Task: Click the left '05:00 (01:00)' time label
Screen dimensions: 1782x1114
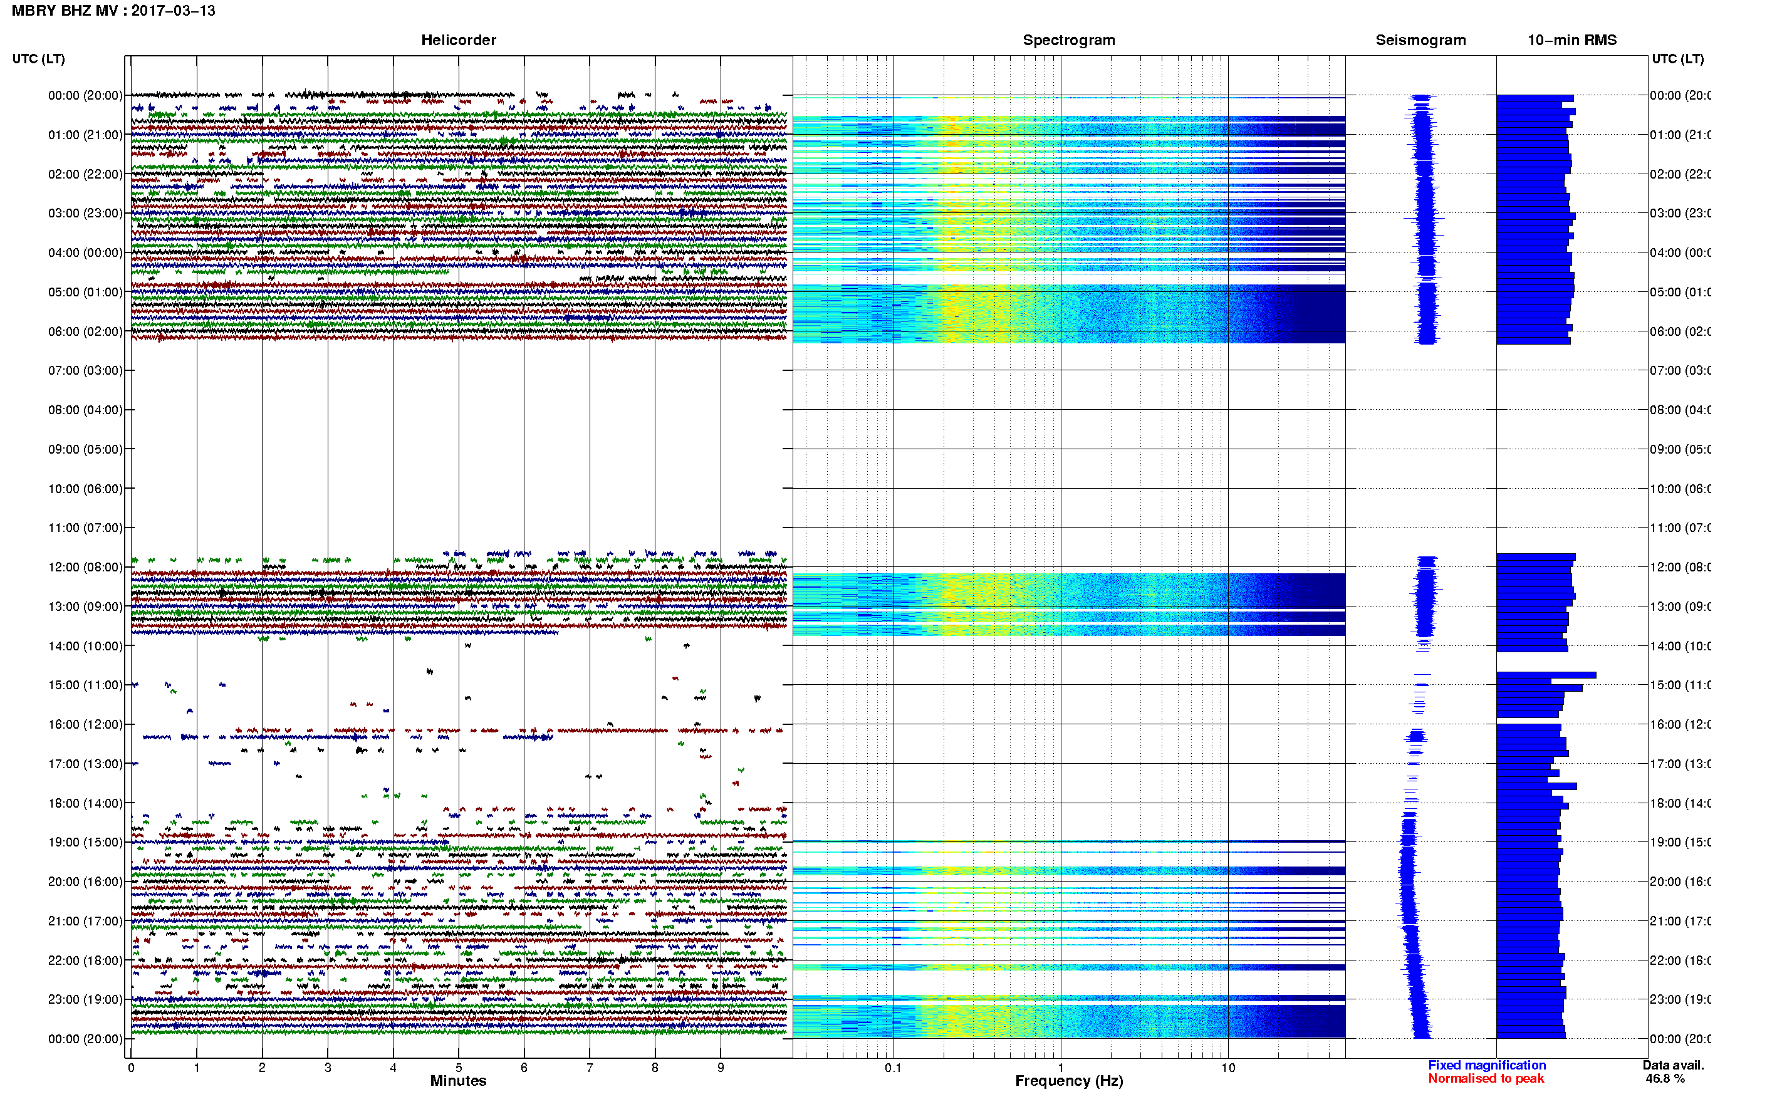Action: click(x=85, y=292)
